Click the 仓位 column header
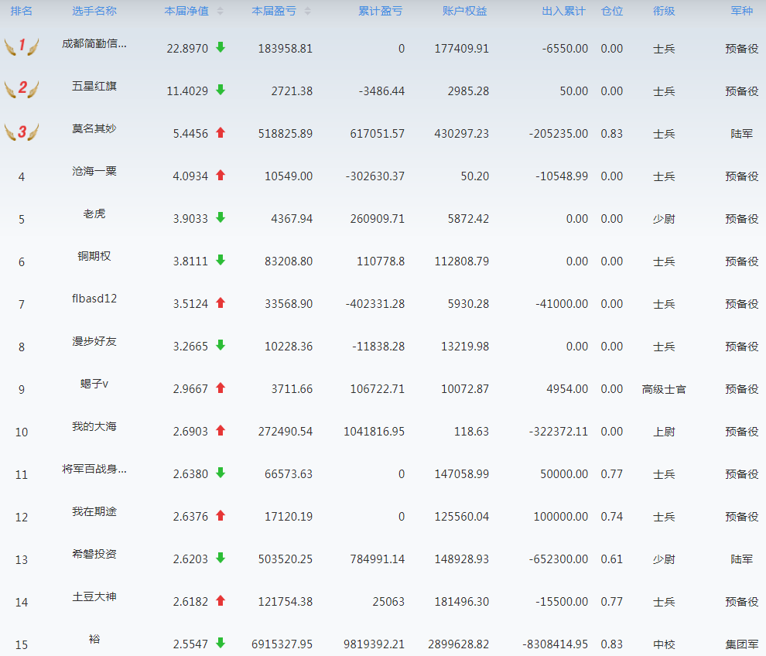Viewport: 766px width, 656px height. tap(611, 11)
